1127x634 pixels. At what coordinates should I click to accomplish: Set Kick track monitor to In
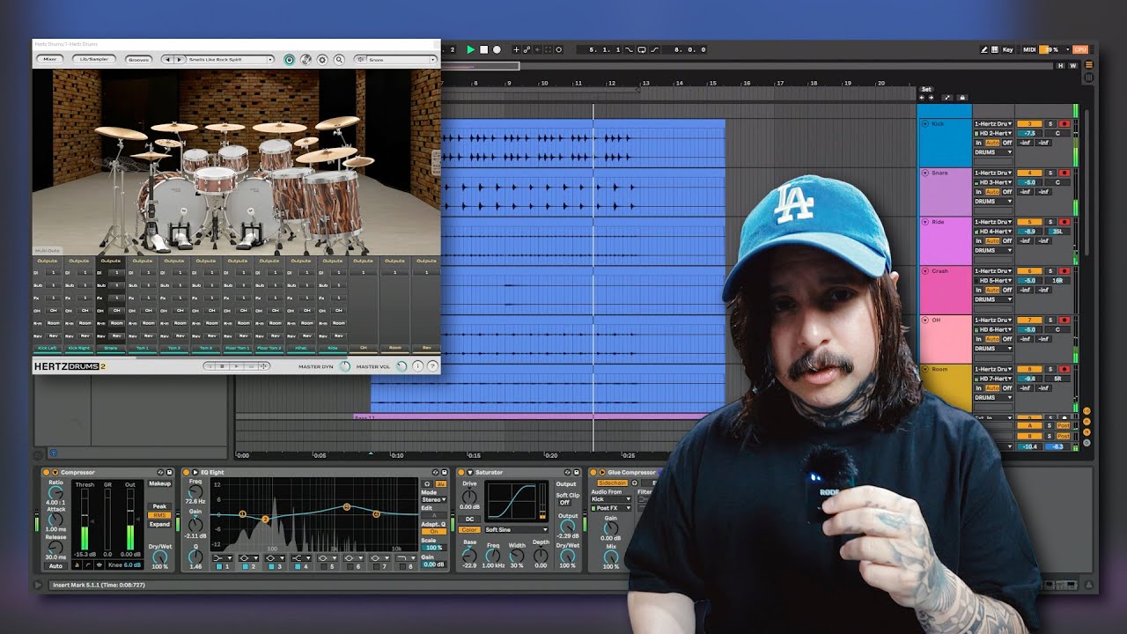[x=978, y=143]
